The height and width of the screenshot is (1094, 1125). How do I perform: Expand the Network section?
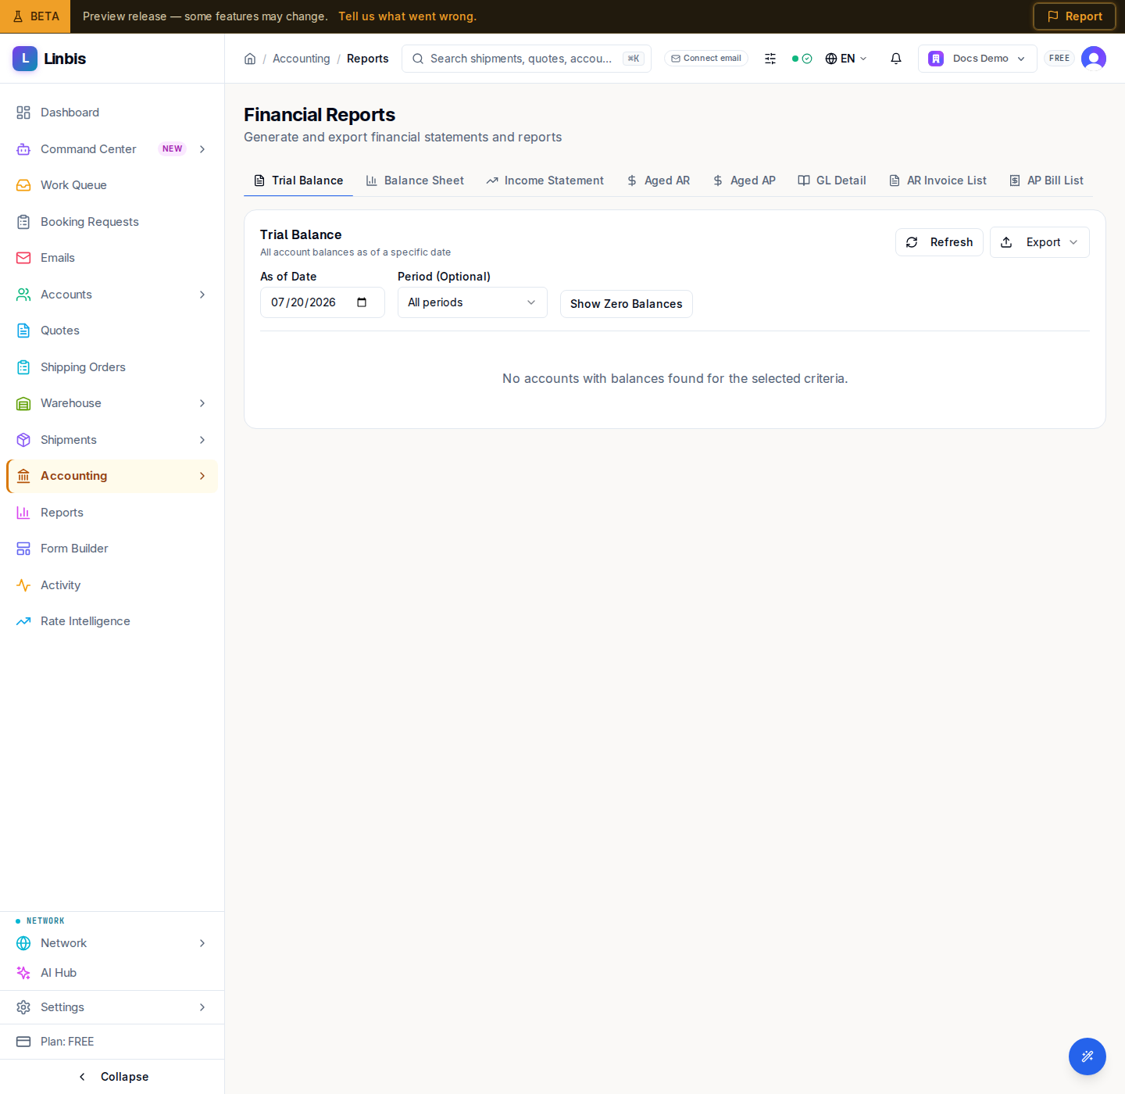click(202, 943)
